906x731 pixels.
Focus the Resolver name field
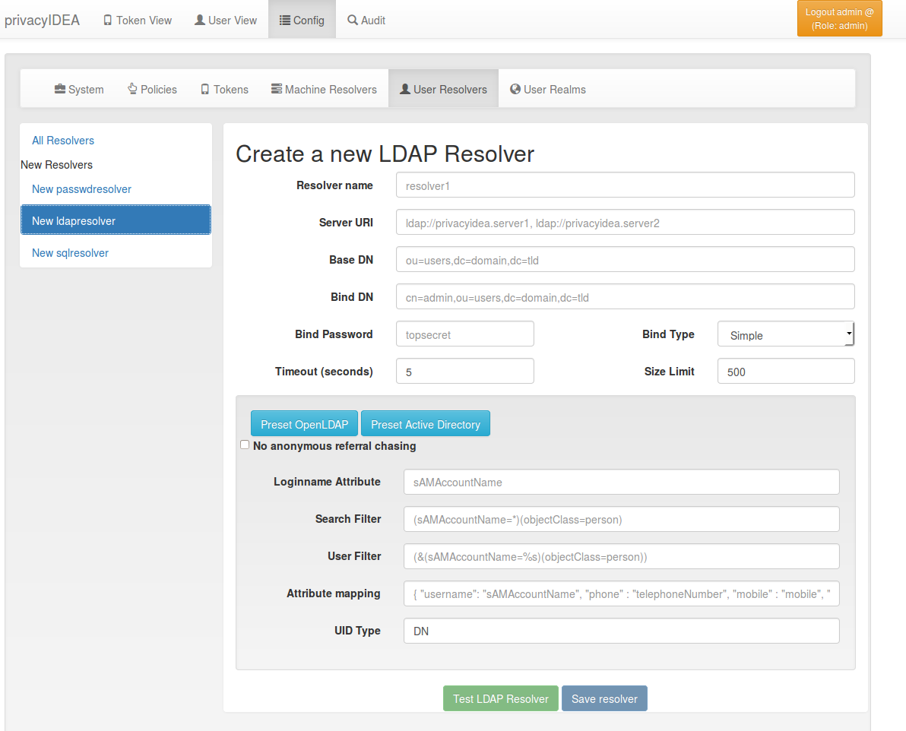point(626,185)
